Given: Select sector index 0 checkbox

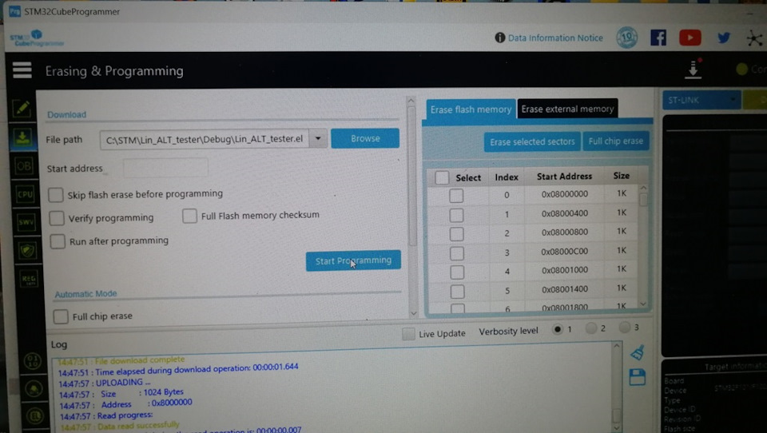Looking at the screenshot, I should pos(456,195).
